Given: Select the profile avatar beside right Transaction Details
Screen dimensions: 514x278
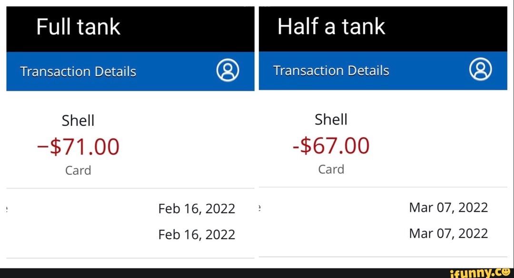Looking at the screenshot, I should (481, 68).
